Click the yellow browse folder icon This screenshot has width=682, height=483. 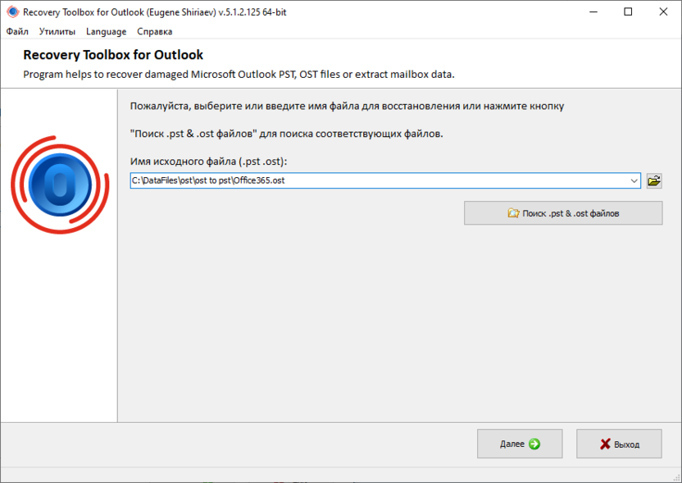tap(653, 180)
